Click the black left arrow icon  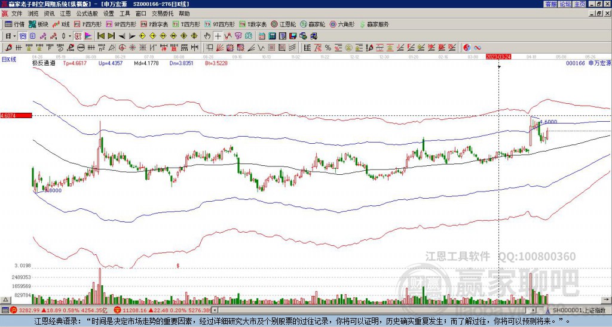pyautogui.click(x=122, y=36)
